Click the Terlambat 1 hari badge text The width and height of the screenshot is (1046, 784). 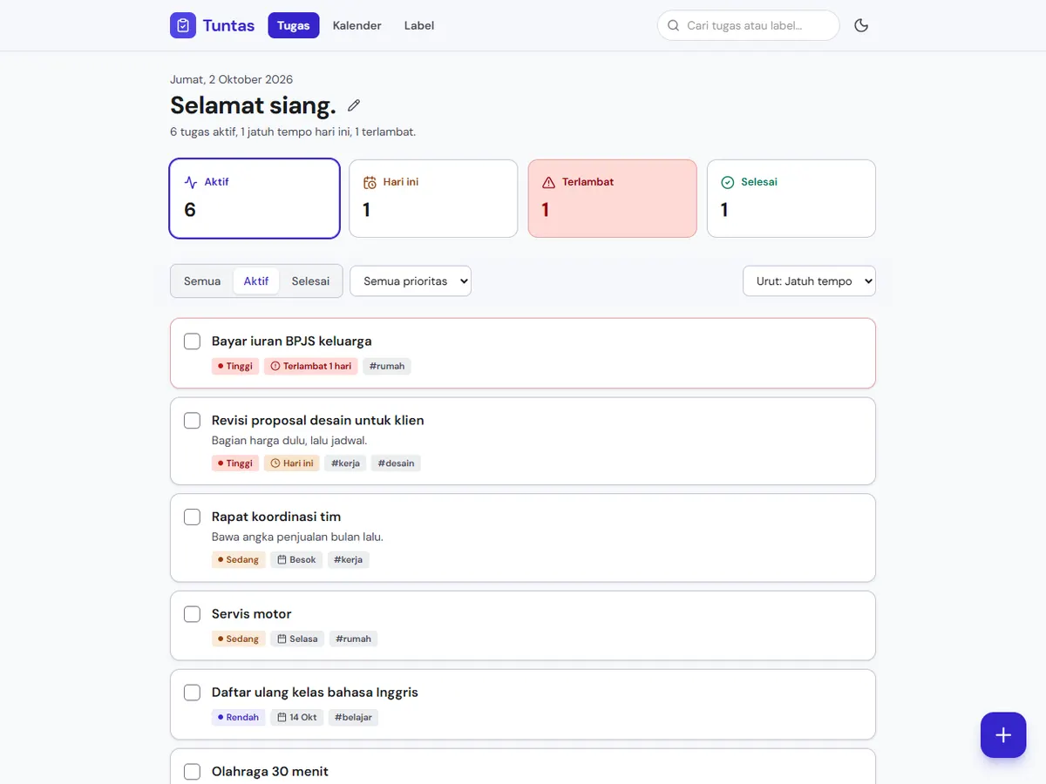tap(317, 366)
